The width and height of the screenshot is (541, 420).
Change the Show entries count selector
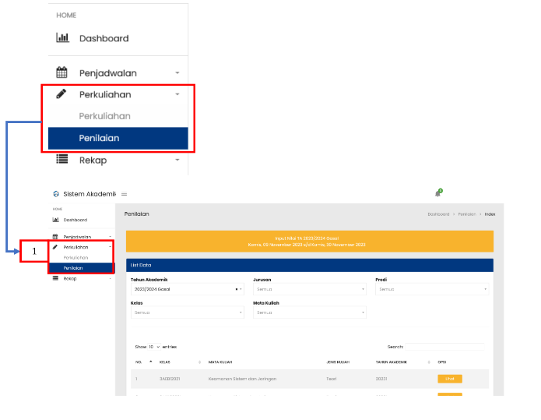click(153, 346)
